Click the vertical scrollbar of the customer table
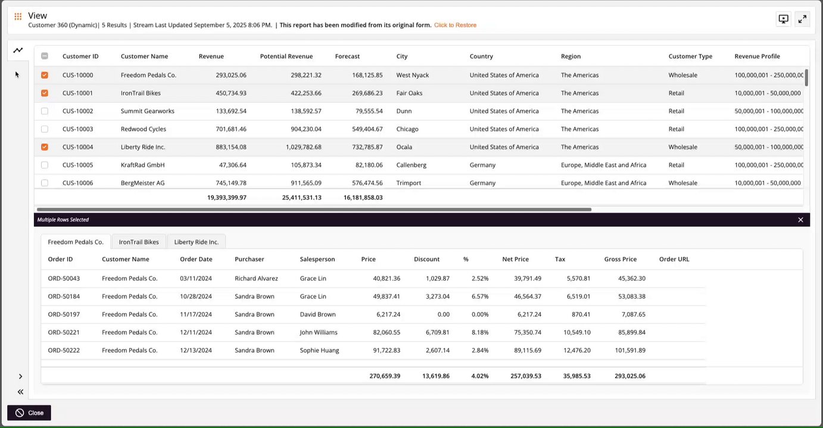 click(x=807, y=78)
